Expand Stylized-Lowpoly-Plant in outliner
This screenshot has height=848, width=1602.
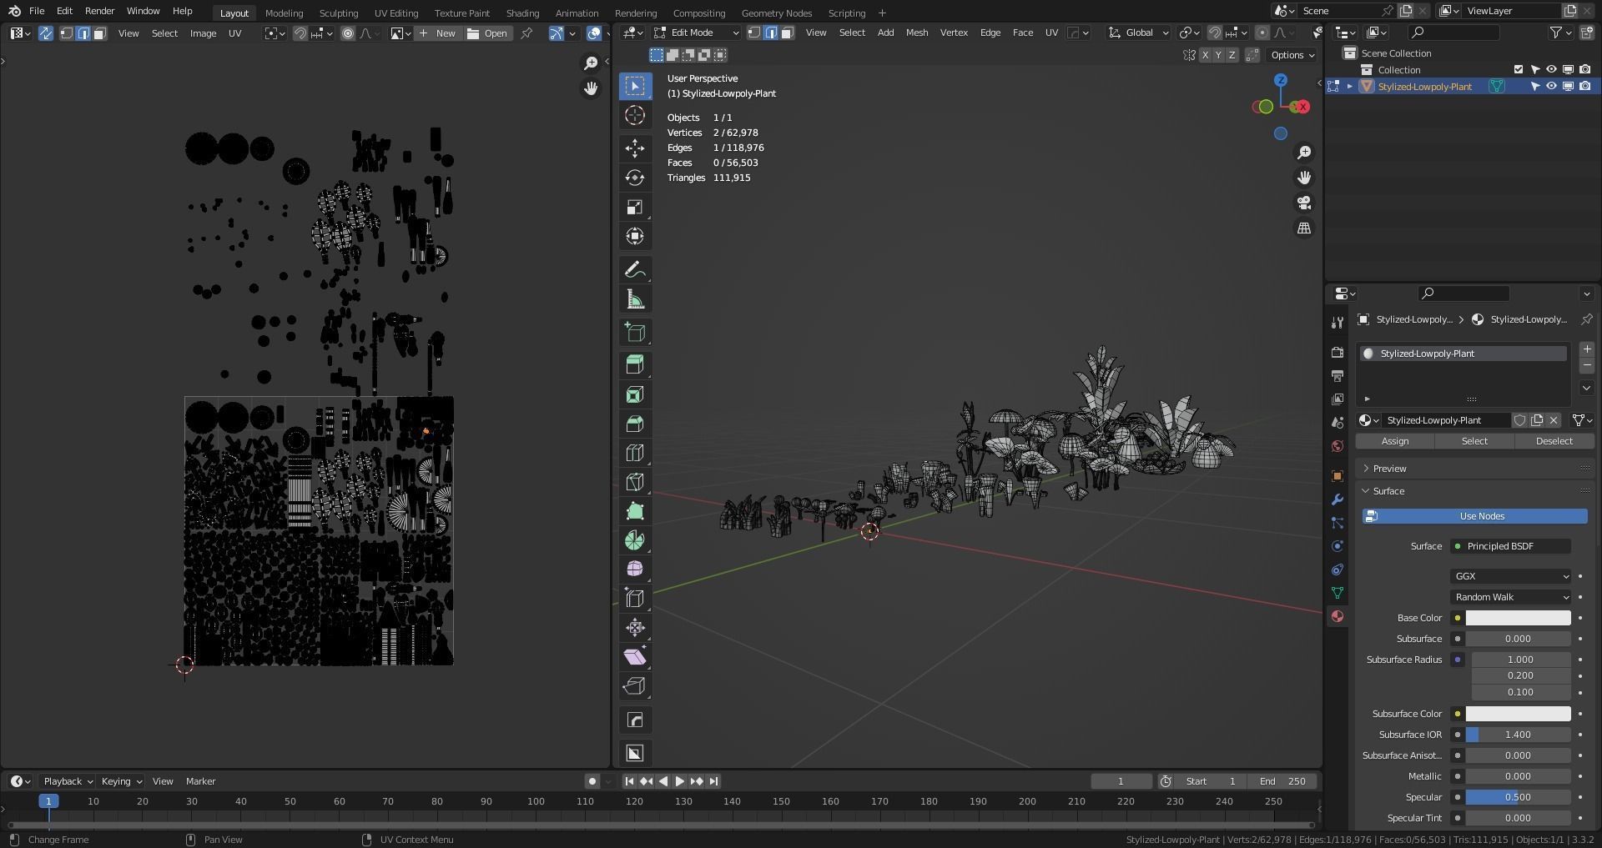1349,86
